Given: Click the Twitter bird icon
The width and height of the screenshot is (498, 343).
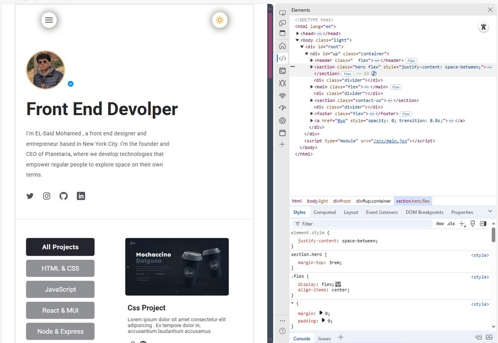Looking at the screenshot, I should coord(30,196).
